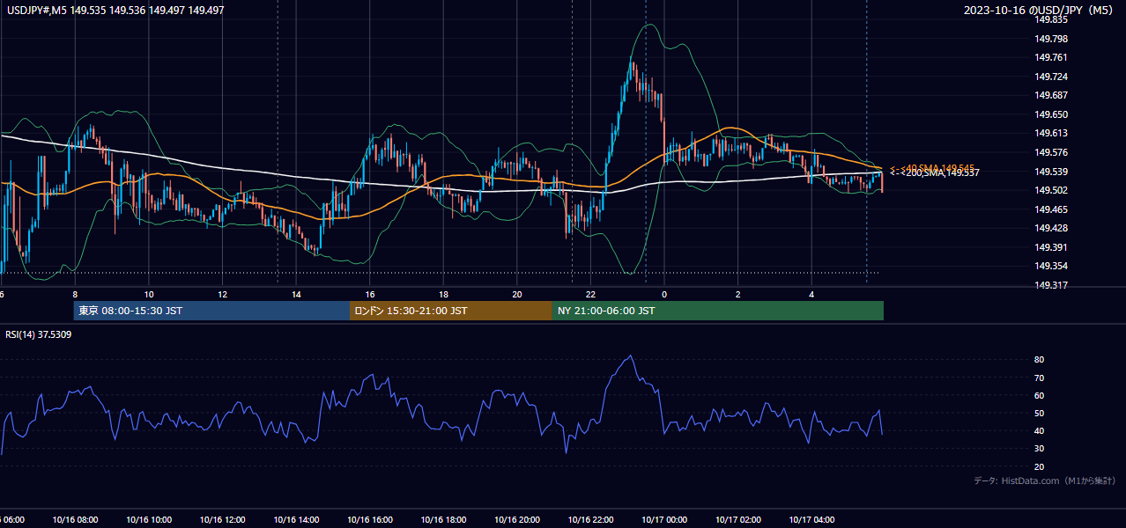The height and width of the screenshot is (528, 1126).
Task: Click price axis value 149.835
Action: (1051, 19)
